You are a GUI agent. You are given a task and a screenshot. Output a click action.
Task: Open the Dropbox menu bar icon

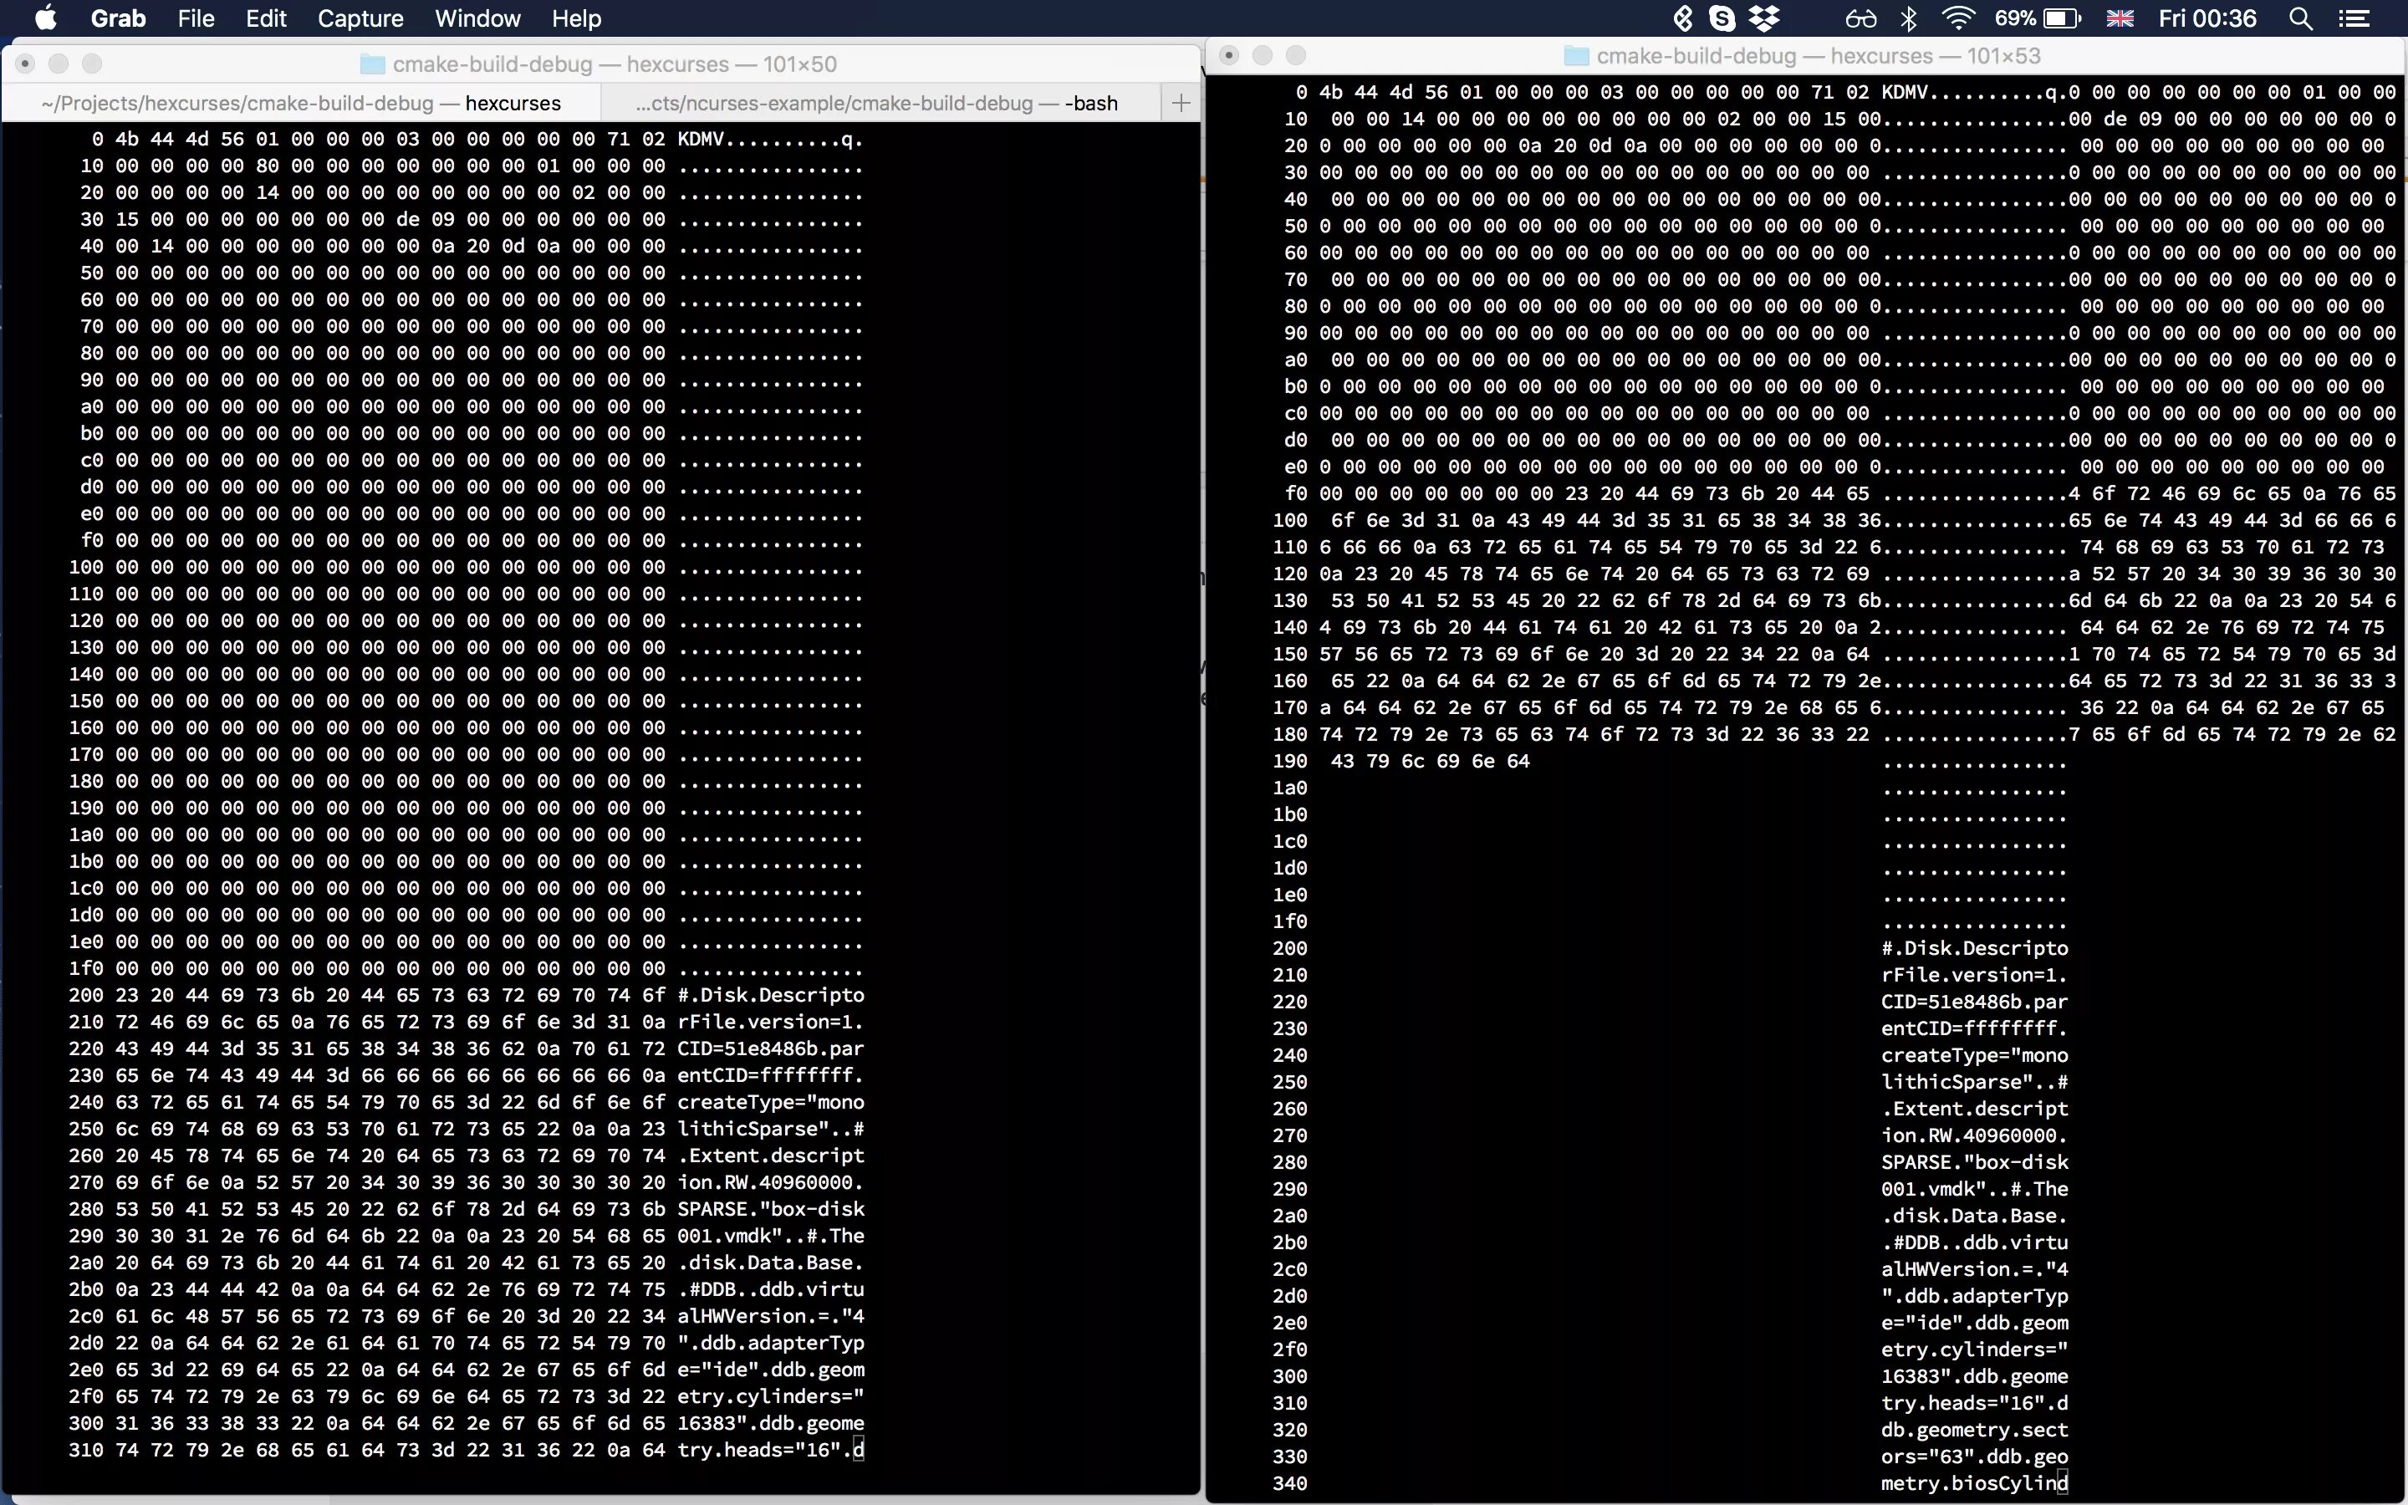pyautogui.click(x=1764, y=18)
